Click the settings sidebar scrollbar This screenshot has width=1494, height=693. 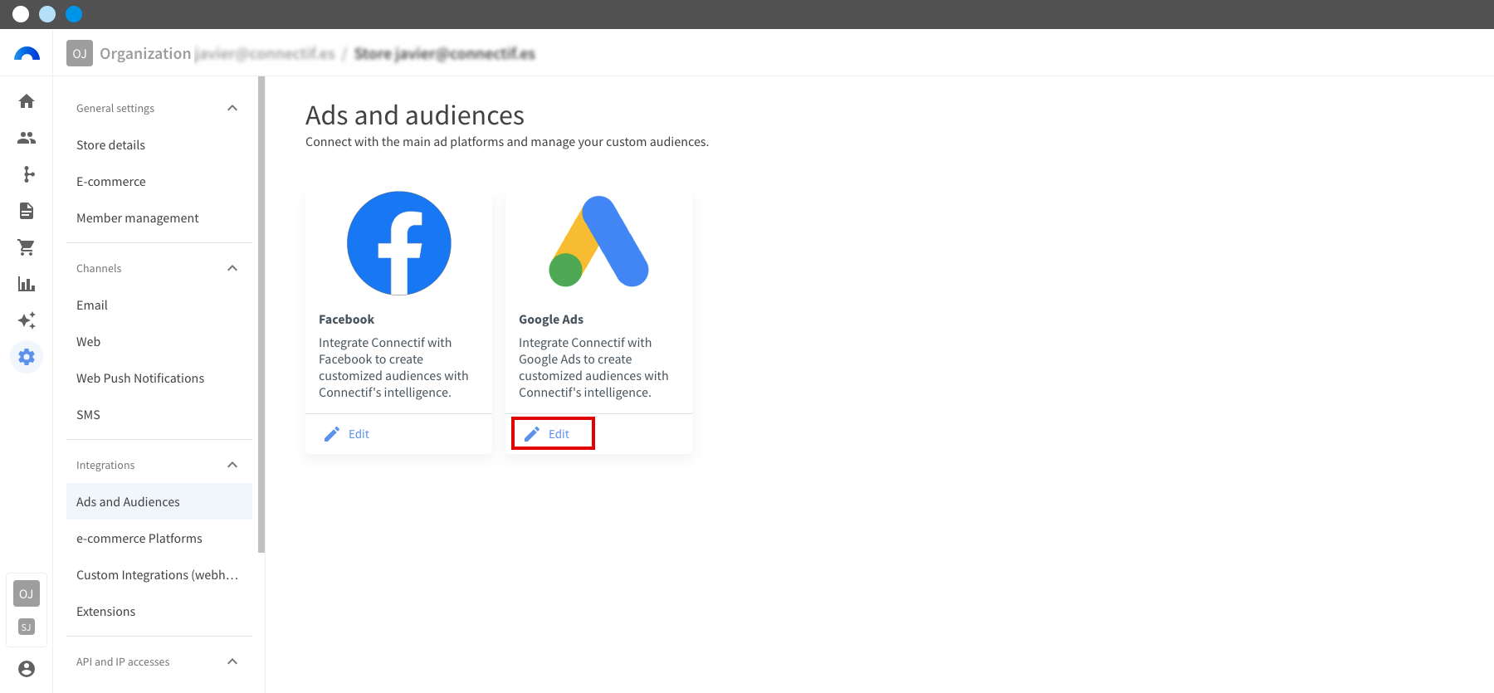261,315
